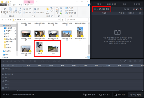The width and height of the screenshot is (144, 98).
Task: Click the timeline horizontal scrollbar
Action: [69, 90]
